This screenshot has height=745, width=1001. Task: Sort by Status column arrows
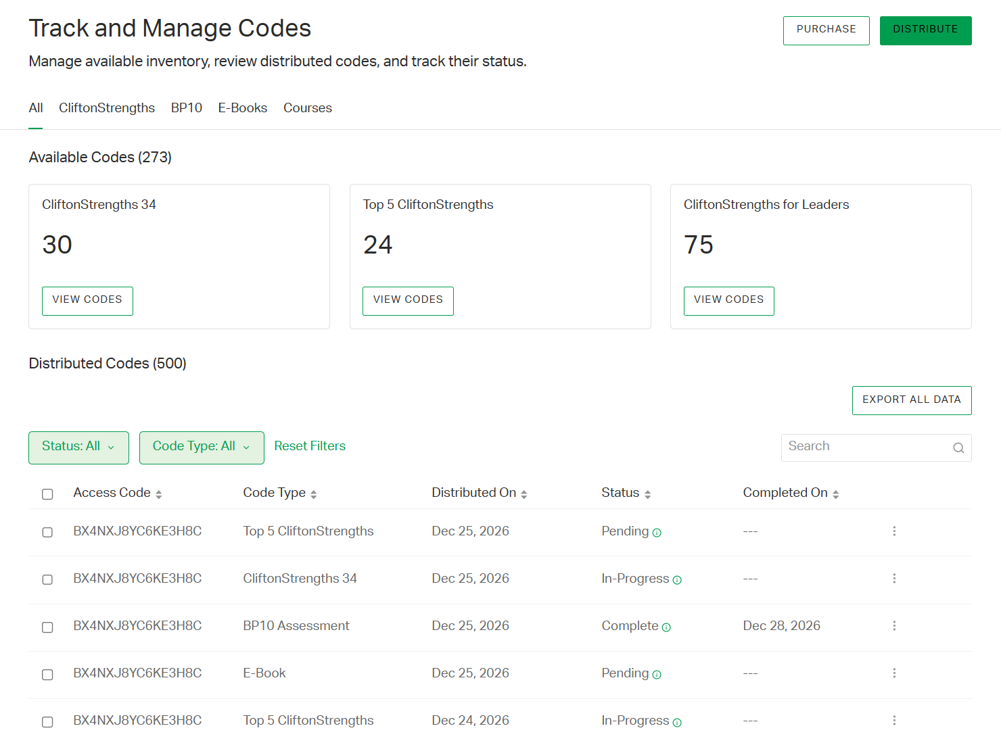tap(647, 494)
